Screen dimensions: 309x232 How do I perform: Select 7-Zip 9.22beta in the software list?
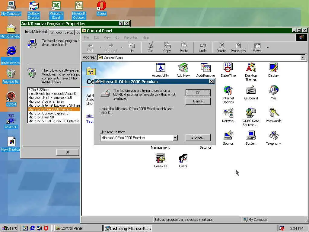coord(54,89)
